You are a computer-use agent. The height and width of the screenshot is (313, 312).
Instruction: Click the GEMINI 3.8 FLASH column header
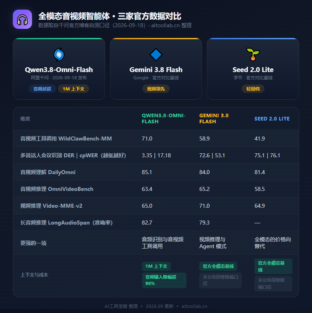click(x=214, y=118)
